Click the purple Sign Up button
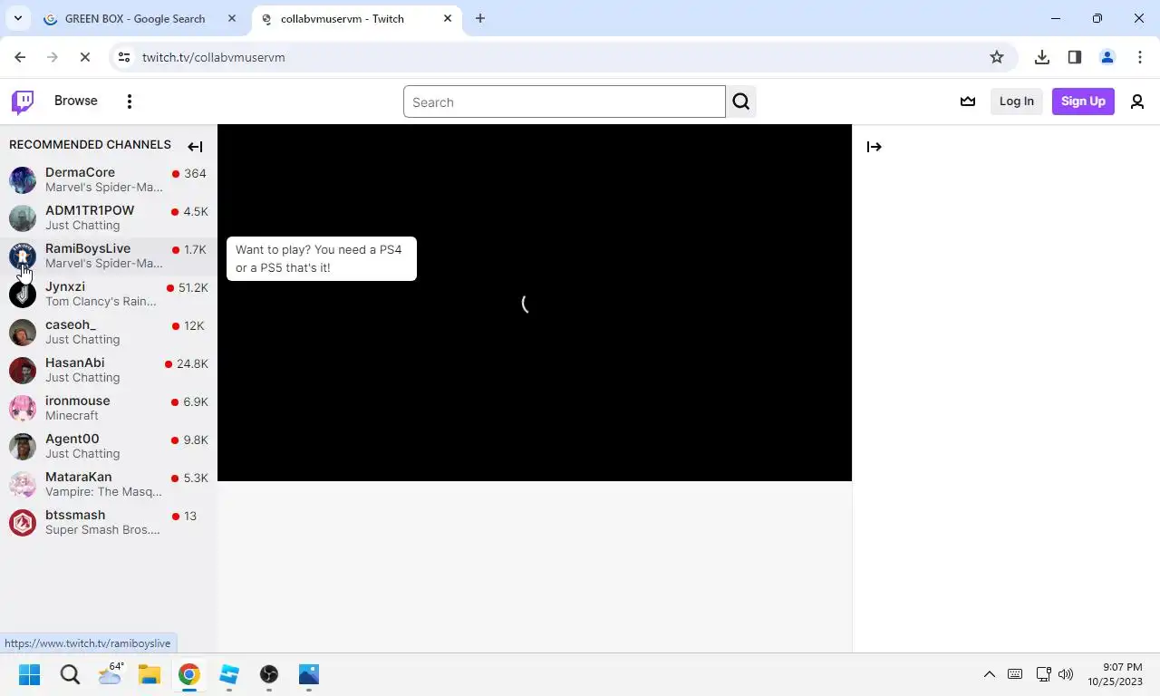 pyautogui.click(x=1083, y=101)
